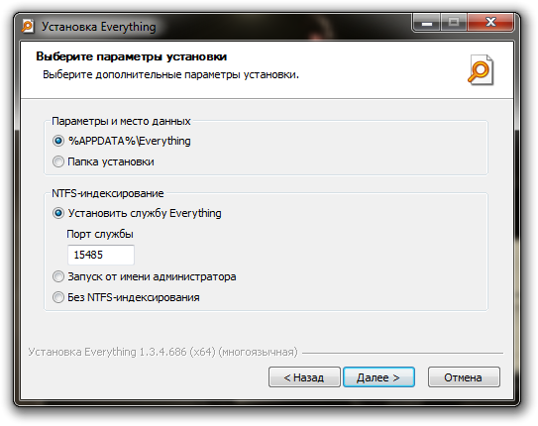Viewport: 538px width, 426px height.
Task: Cancel installation with Отмена button
Action: coord(464,377)
